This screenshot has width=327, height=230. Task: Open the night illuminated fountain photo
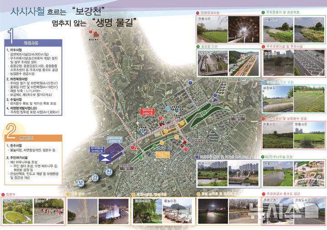tap(114, 211)
